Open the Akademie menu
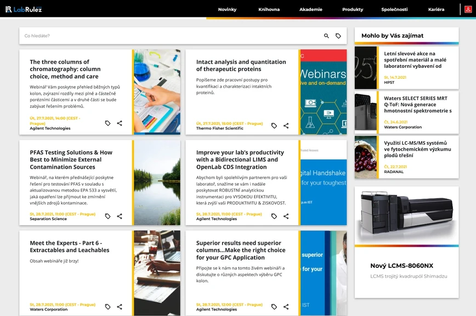 tap(311, 9)
